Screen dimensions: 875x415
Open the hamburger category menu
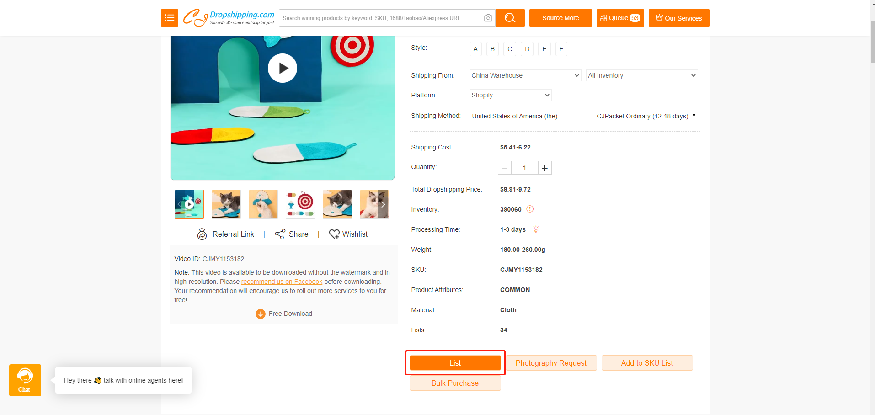pos(169,18)
